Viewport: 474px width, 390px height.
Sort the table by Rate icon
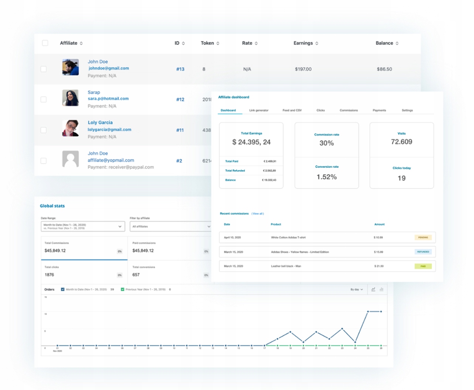tap(256, 43)
